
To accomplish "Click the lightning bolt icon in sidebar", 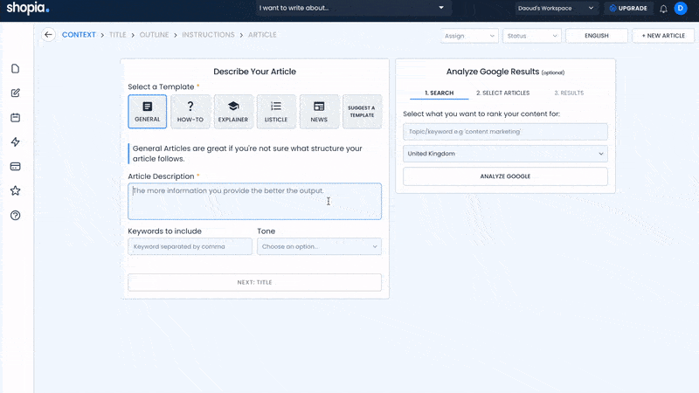I will click(15, 142).
